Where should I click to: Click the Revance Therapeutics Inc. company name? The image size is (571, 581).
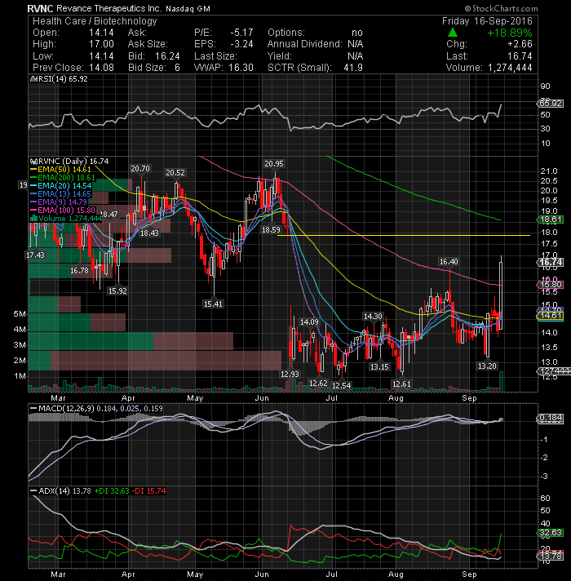click(x=108, y=8)
